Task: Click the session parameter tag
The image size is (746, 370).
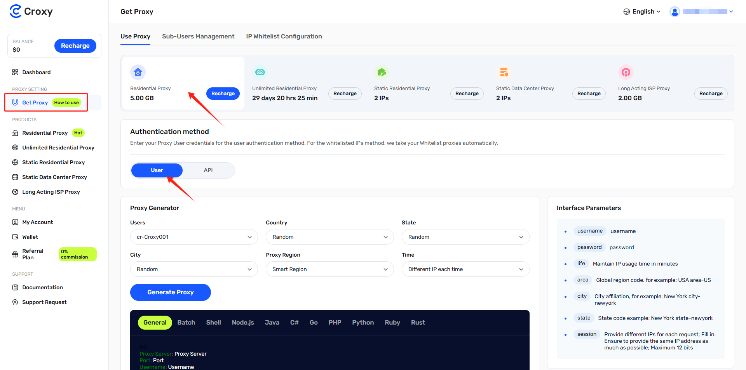Action: 587,334
